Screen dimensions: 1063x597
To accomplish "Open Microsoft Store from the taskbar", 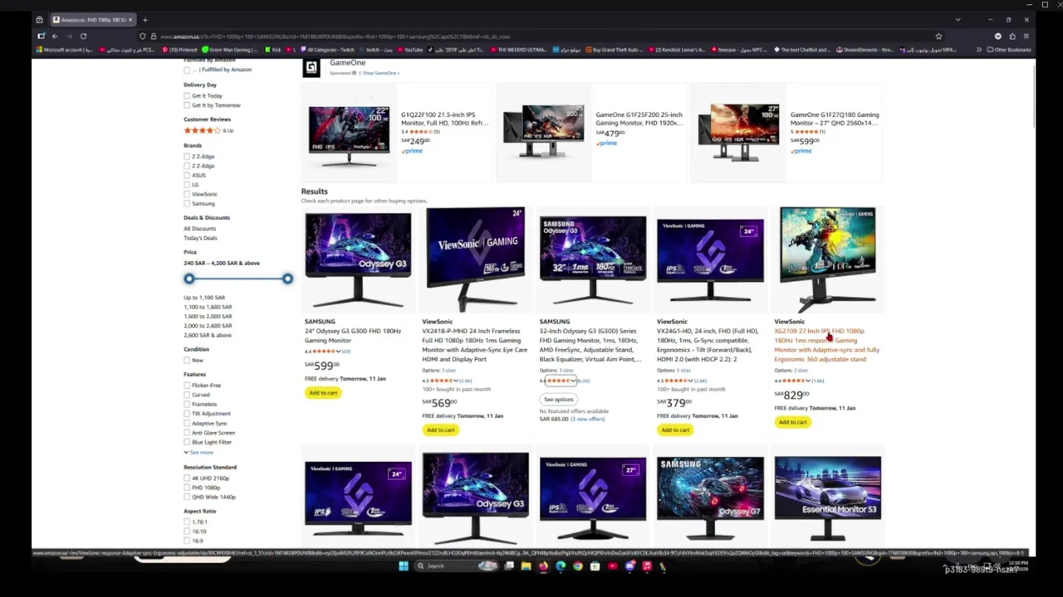I will [595, 566].
